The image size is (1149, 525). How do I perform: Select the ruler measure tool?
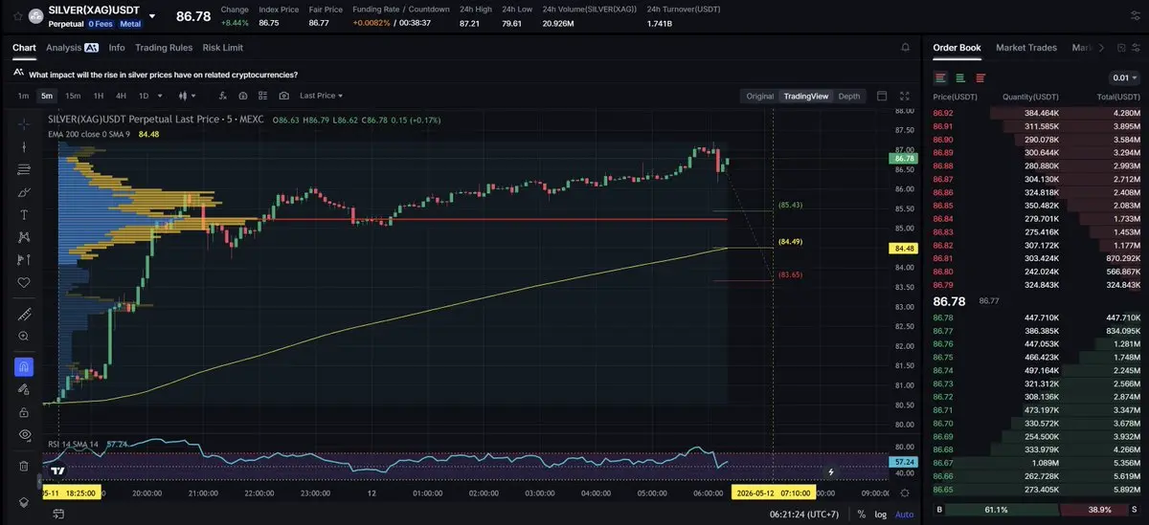click(24, 315)
